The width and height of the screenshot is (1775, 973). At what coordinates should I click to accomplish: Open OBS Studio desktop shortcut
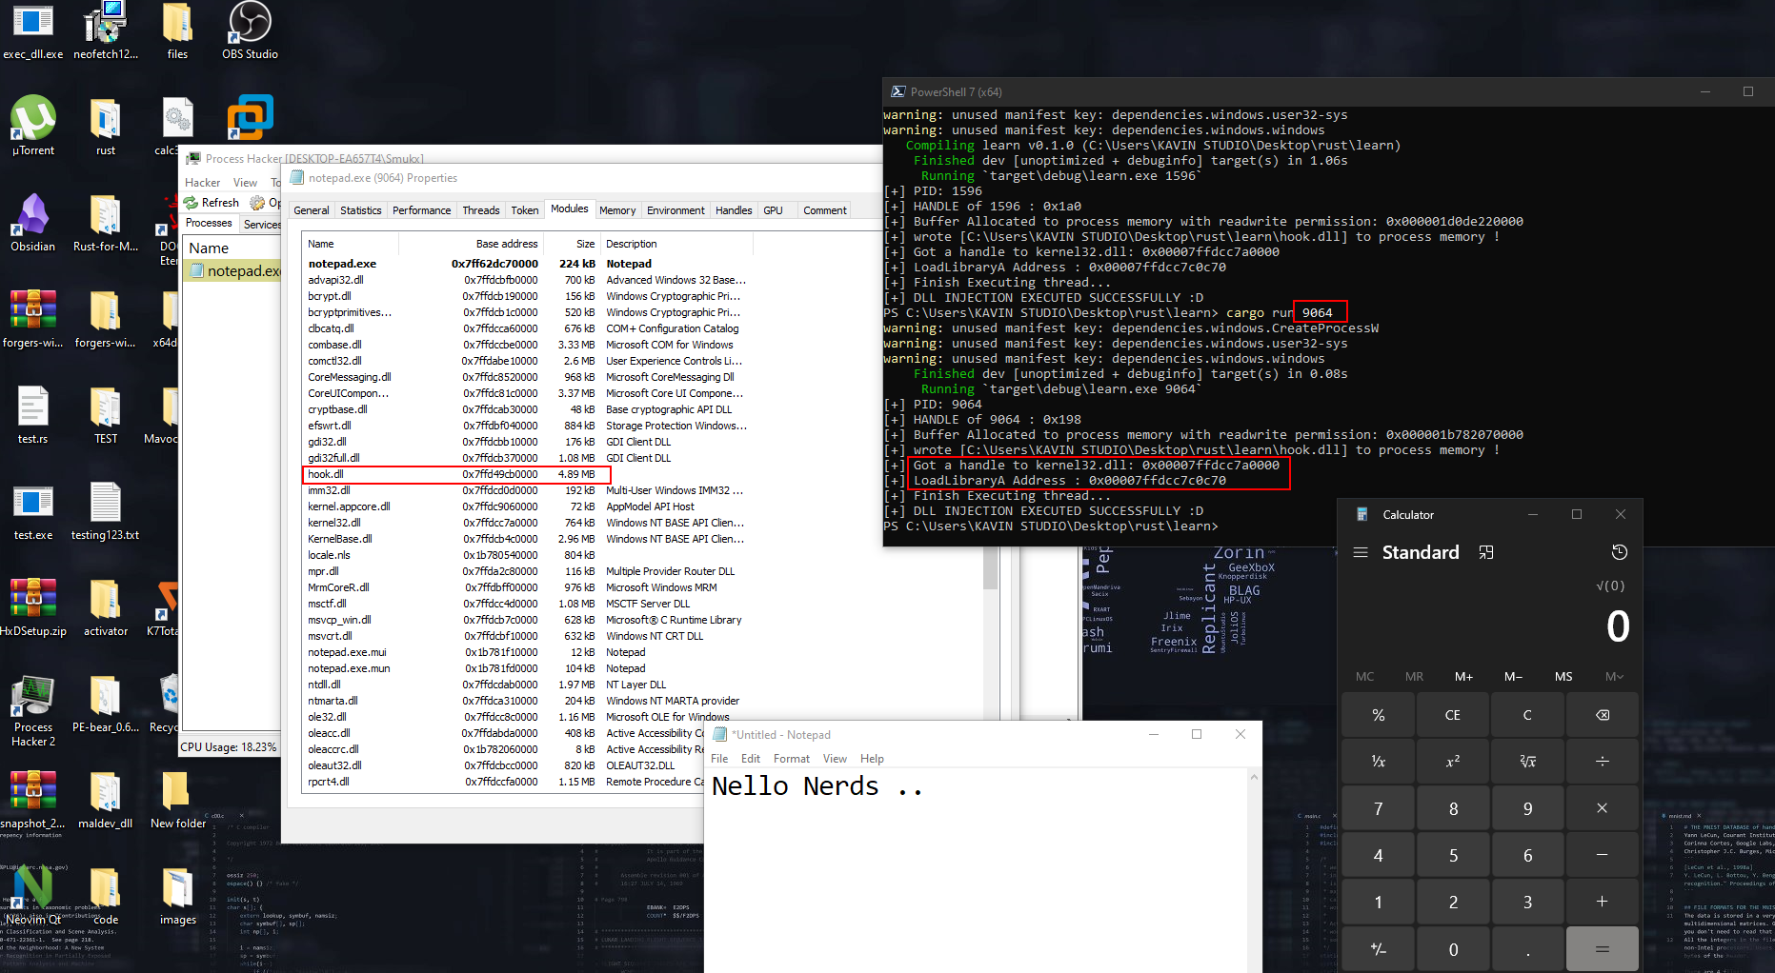pos(250,30)
